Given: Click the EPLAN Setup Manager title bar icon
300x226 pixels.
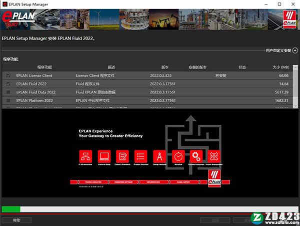Looking at the screenshot, I should [x=5, y=4].
